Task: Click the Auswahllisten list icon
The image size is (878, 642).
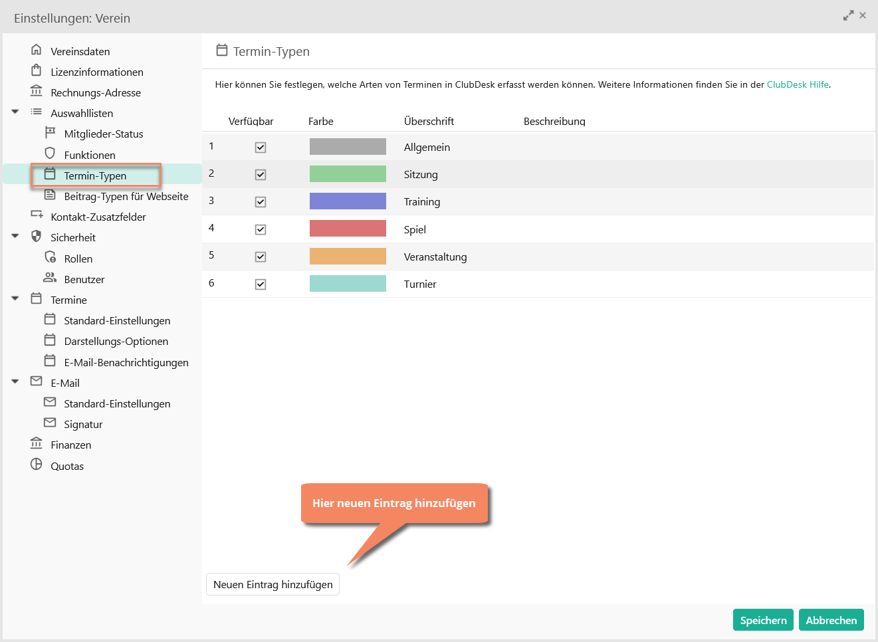Action: (x=37, y=112)
